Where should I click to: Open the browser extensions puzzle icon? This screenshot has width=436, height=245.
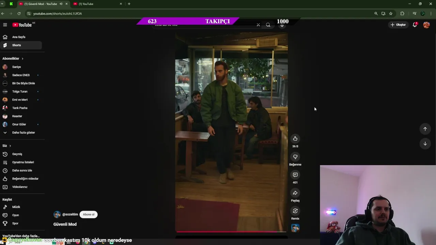(x=402, y=14)
